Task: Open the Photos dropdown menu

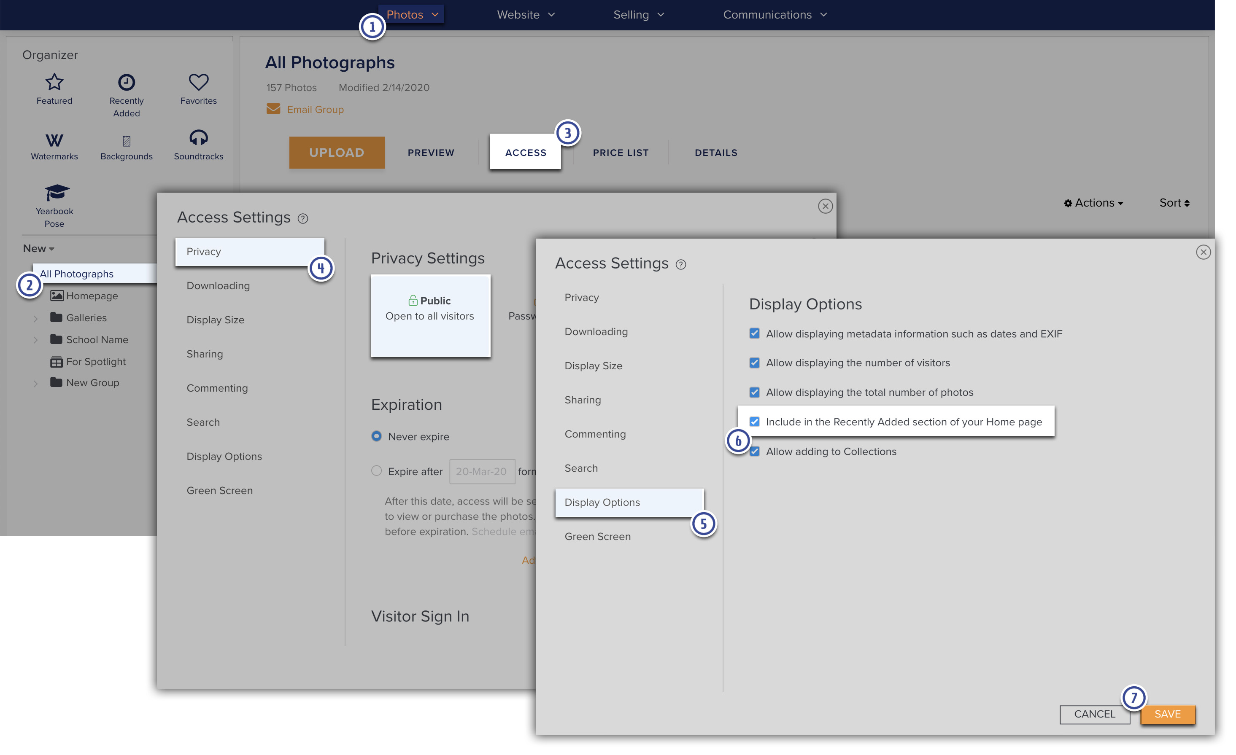Action: (412, 14)
